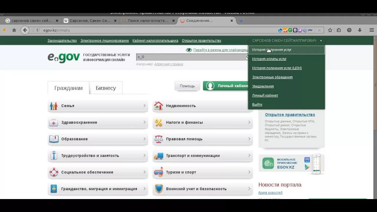Switch to the Гражданам tab

coord(68,88)
